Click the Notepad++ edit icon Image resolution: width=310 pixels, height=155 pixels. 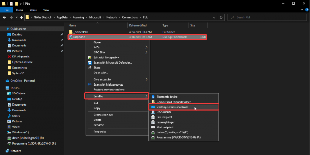pos(90,57)
